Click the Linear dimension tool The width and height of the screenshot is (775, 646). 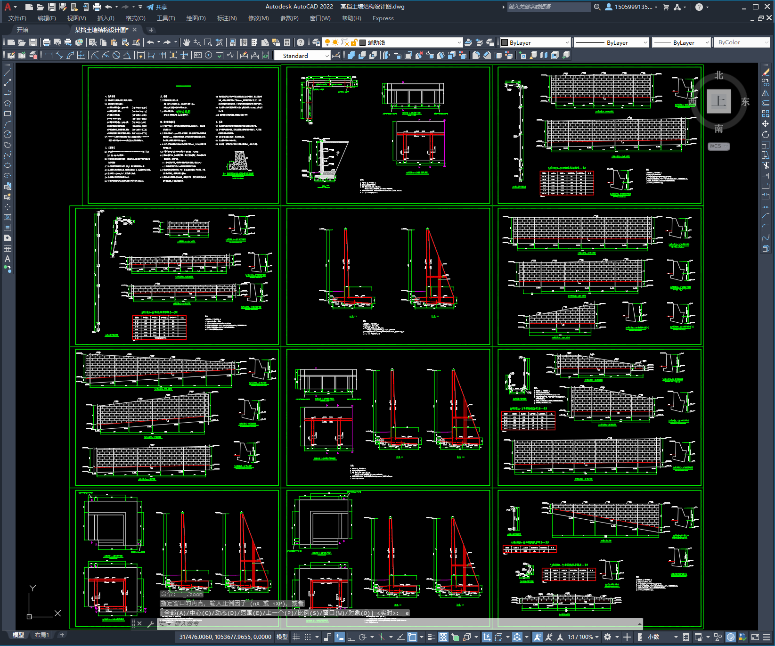coord(48,56)
